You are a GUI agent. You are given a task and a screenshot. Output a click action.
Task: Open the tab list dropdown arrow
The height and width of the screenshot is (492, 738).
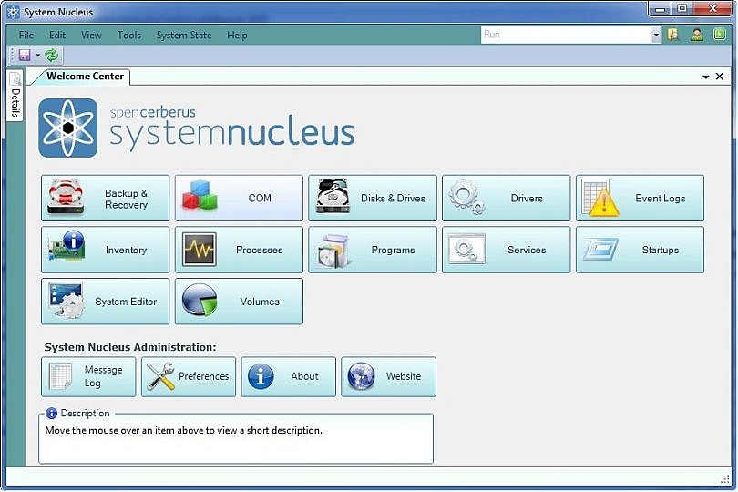pyautogui.click(x=705, y=77)
